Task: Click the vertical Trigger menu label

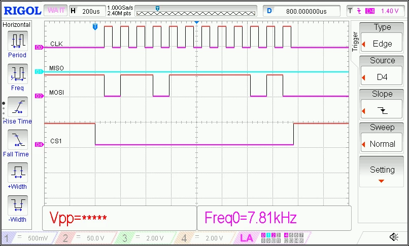Action: point(355,42)
